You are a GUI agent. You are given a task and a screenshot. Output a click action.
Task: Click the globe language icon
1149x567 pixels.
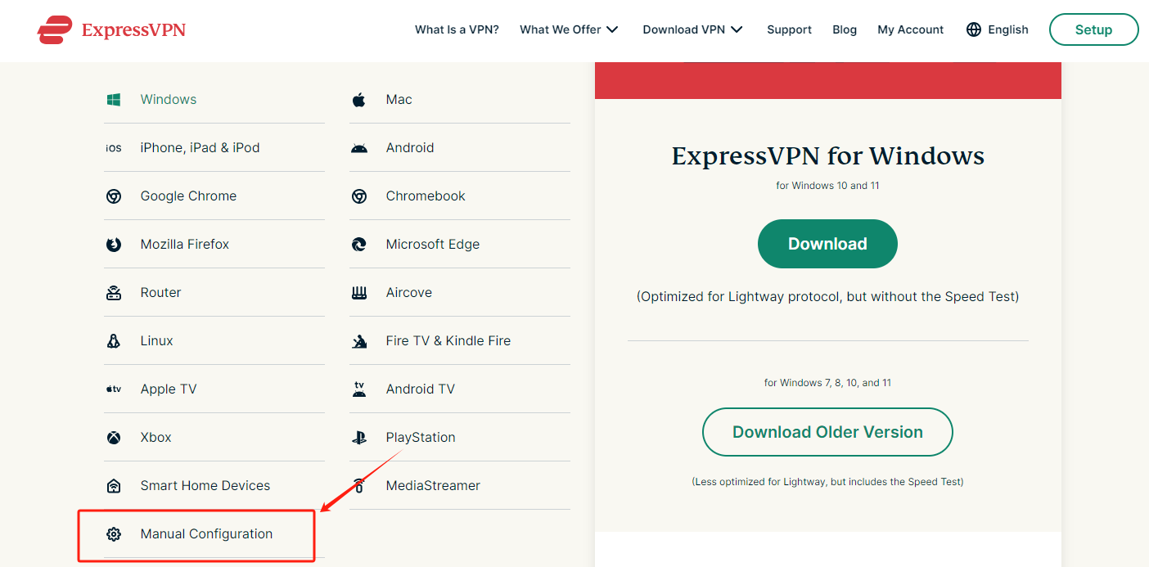pos(974,29)
